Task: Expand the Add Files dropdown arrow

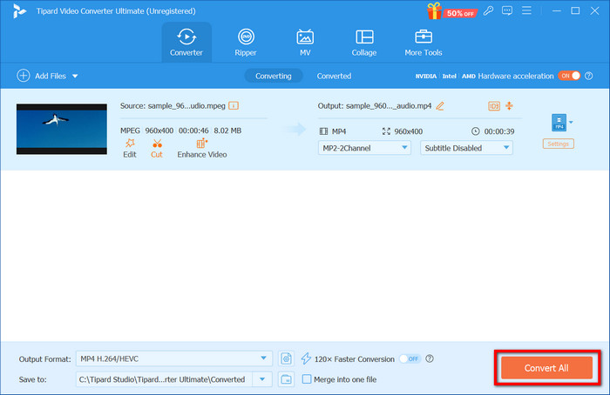Action: [x=75, y=76]
